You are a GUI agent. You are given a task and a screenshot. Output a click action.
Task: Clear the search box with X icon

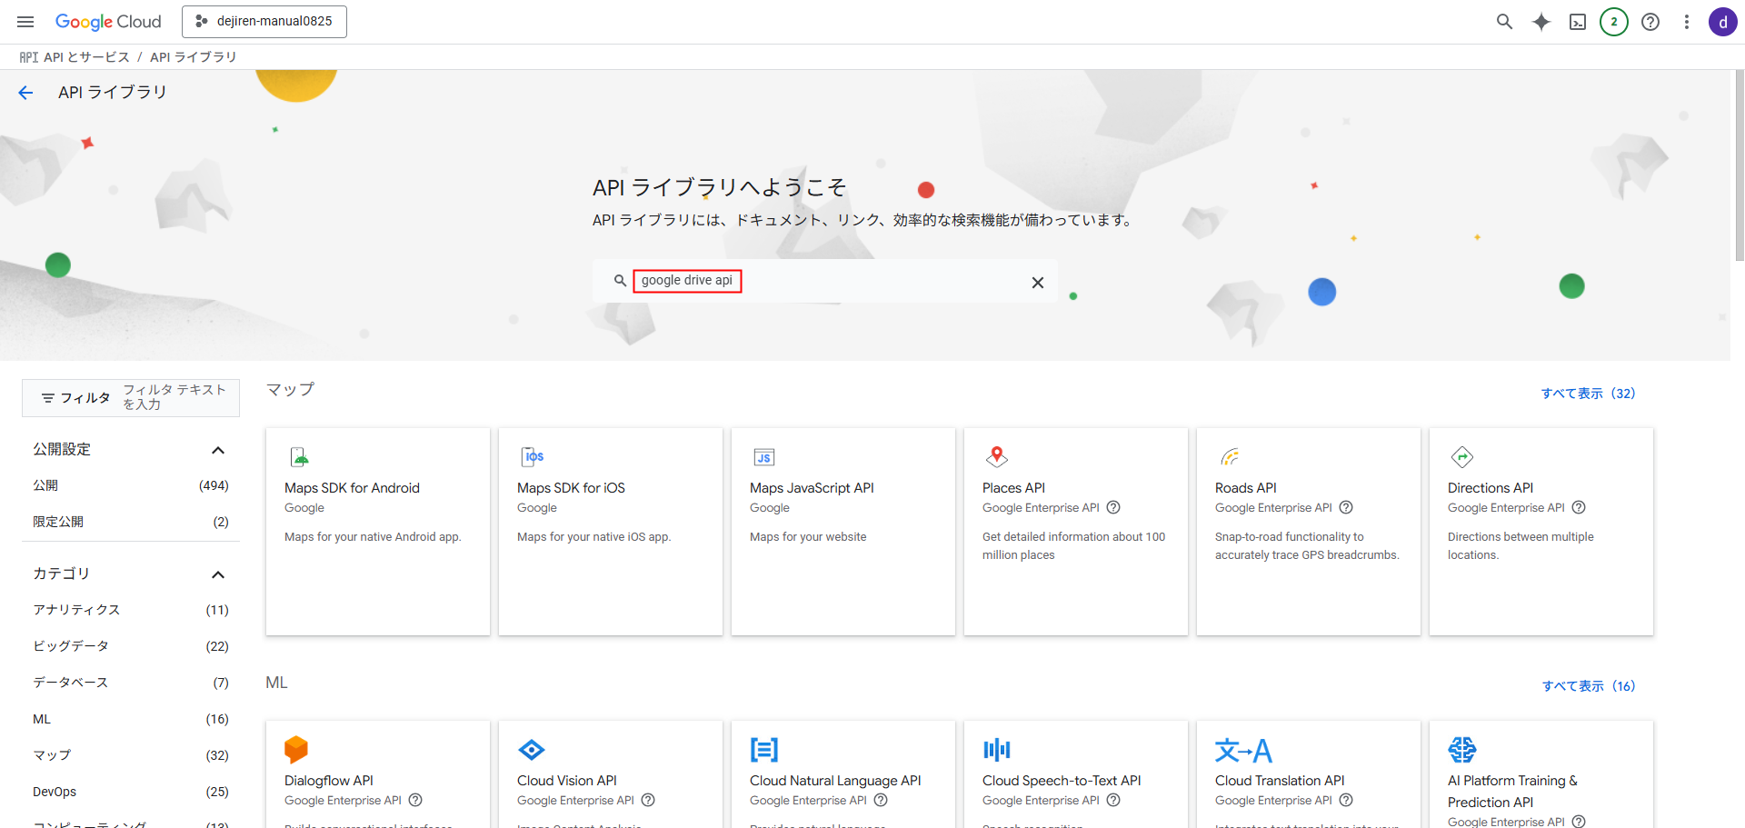[1037, 283]
